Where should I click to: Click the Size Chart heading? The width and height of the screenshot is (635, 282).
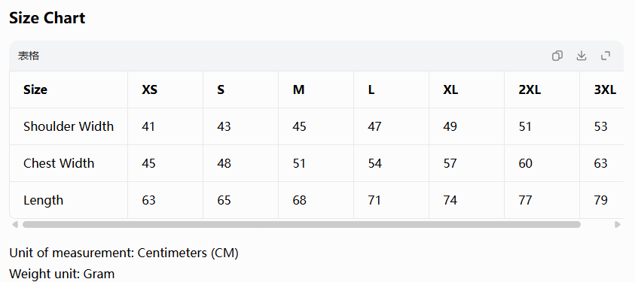coord(47,18)
